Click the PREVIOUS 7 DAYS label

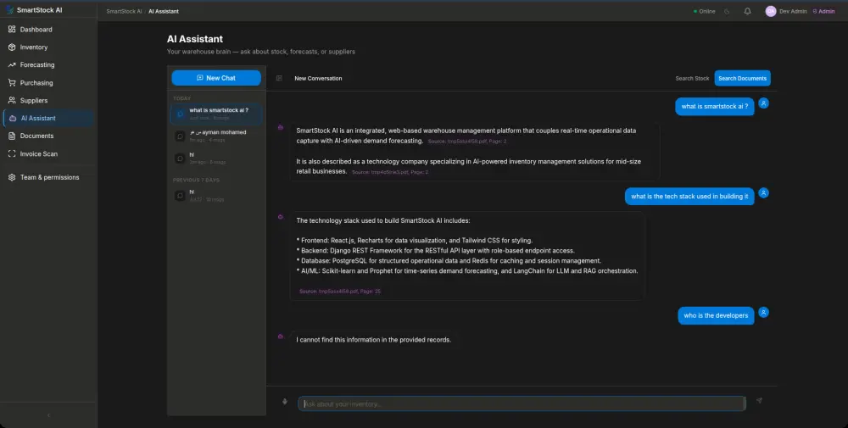(x=196, y=180)
